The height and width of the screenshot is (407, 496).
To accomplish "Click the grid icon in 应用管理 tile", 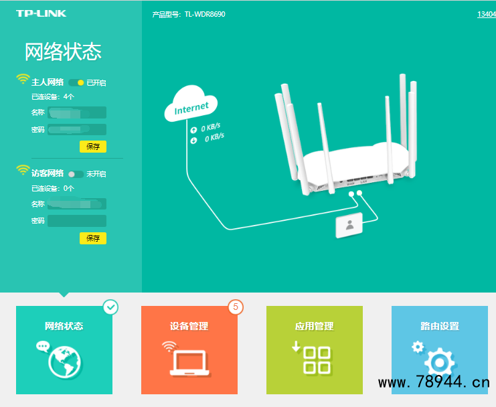I will coord(315,359).
